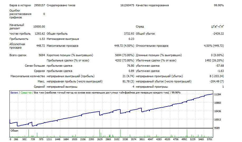Click the Короткие позиции (% выигравших) label
Viewport: 242px width, 142px height.
pyautogui.click(x=70, y=55)
